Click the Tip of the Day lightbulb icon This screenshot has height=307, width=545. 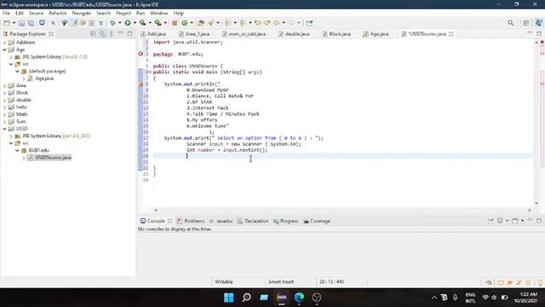(x=540, y=282)
